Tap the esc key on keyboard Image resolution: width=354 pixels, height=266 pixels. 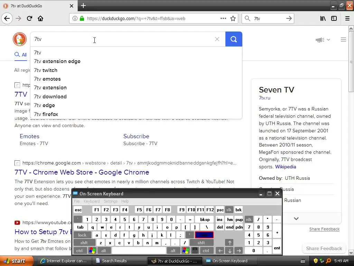[x=78, y=210]
